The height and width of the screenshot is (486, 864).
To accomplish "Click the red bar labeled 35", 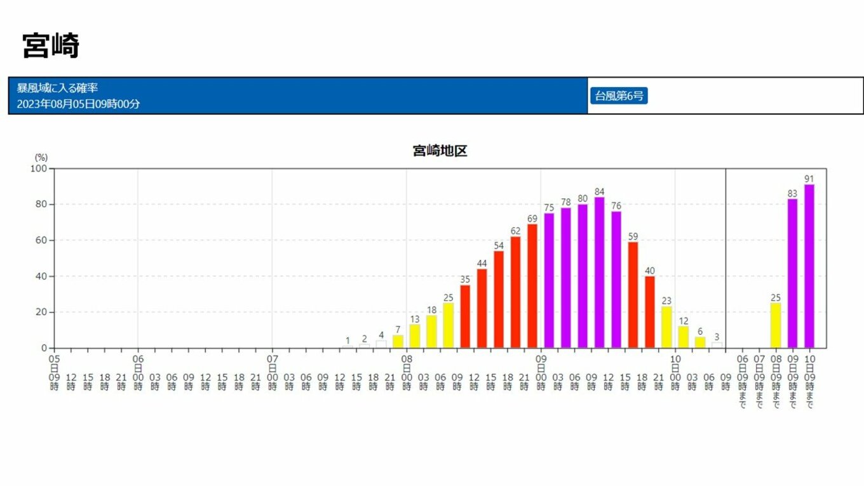I will click(x=465, y=316).
